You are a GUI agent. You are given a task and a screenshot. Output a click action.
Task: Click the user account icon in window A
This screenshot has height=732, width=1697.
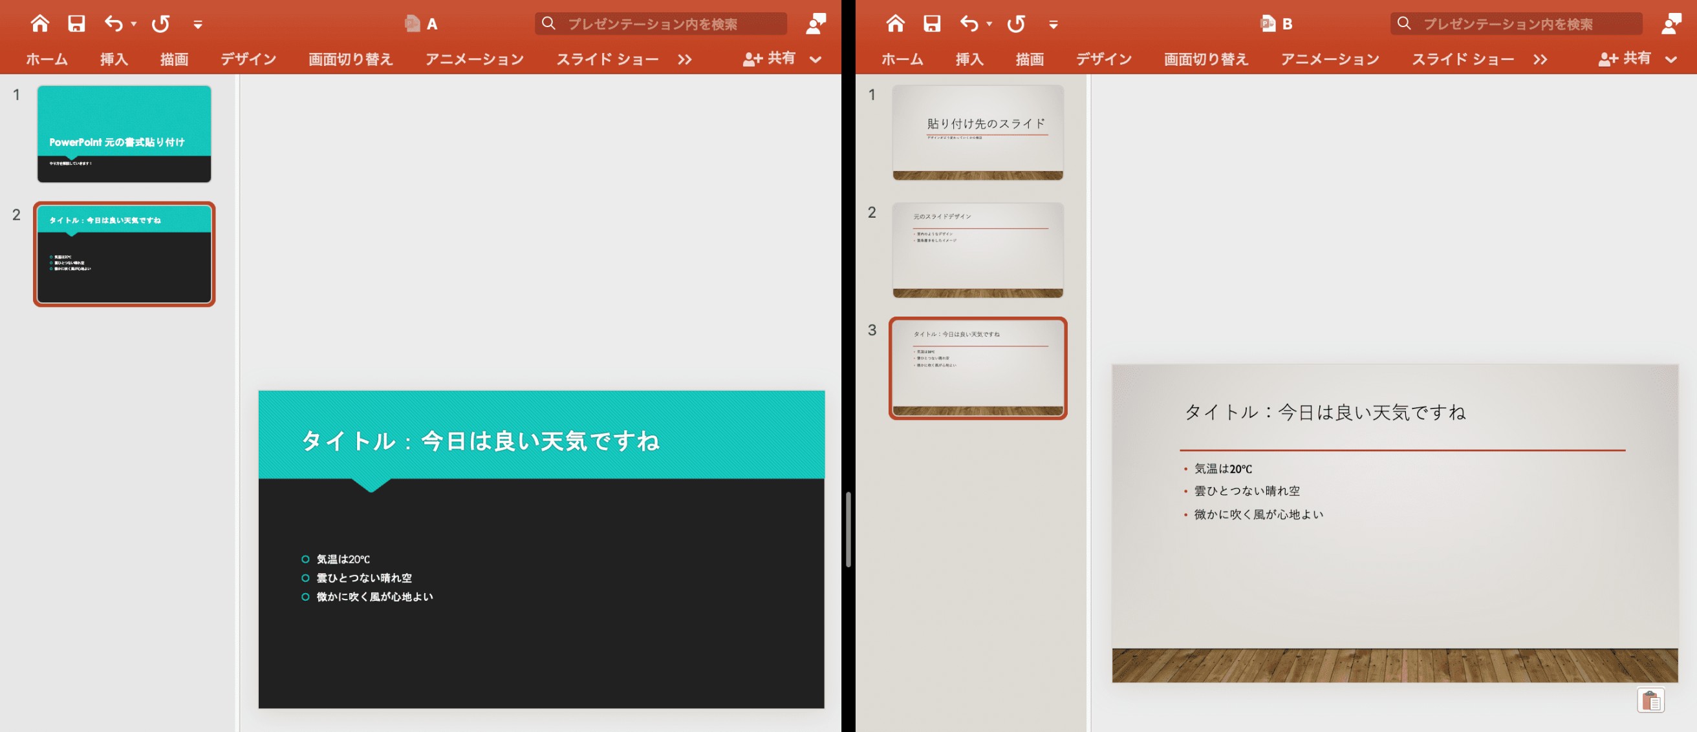[816, 24]
